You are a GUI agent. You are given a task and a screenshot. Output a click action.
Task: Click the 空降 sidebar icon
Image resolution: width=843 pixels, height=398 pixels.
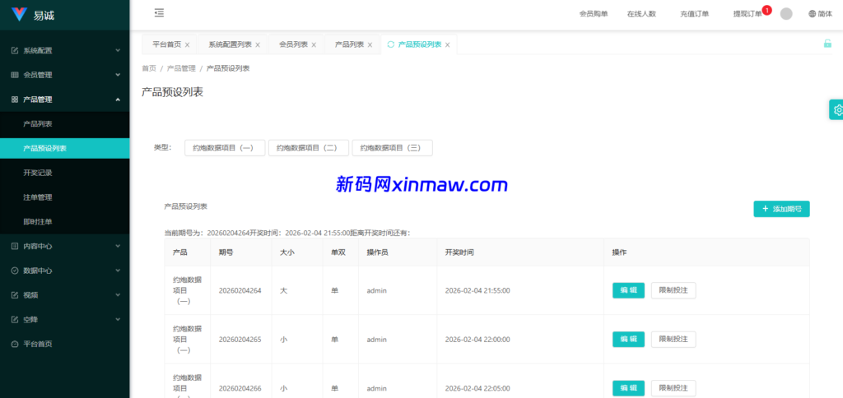click(15, 320)
